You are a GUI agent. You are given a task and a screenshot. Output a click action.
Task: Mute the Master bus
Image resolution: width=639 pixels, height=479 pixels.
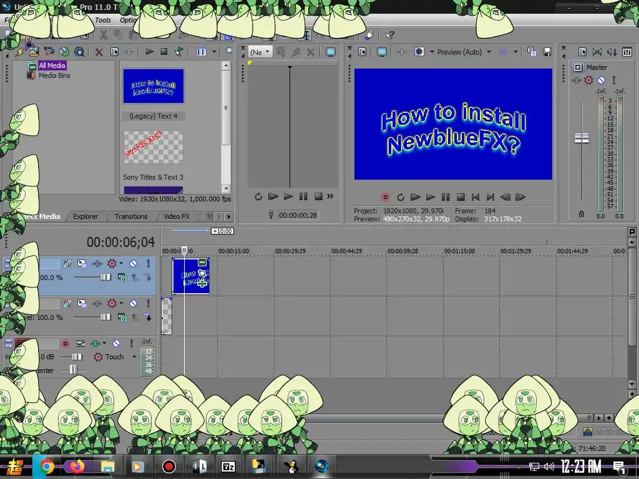(x=601, y=80)
